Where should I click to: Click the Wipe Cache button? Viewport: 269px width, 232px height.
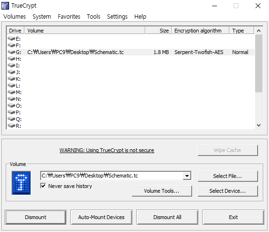click(227, 150)
